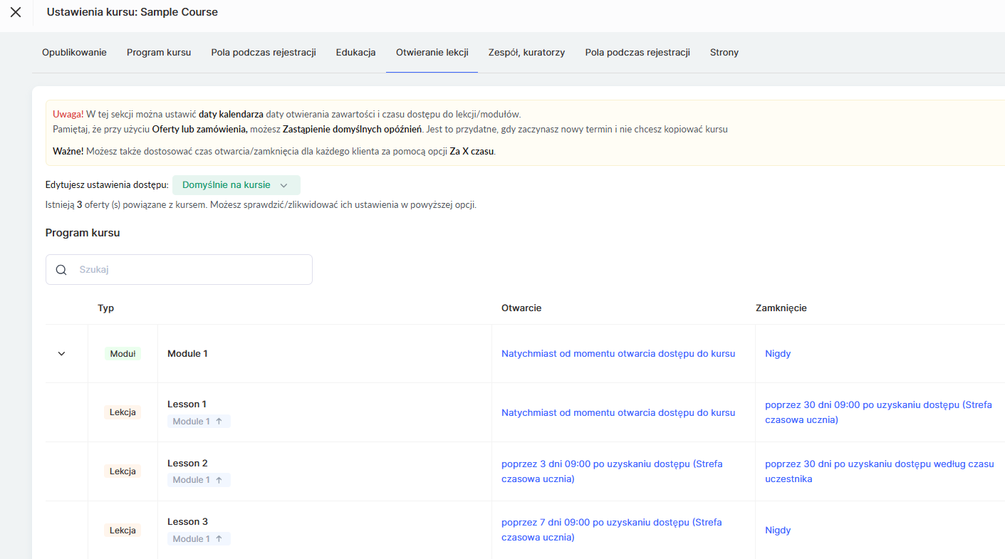
Task: Click the bold 'Zastąpienie domyślnych opóźnień' text
Action: click(352, 130)
